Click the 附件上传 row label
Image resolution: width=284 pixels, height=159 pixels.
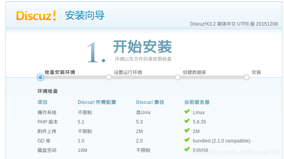(x=47, y=131)
